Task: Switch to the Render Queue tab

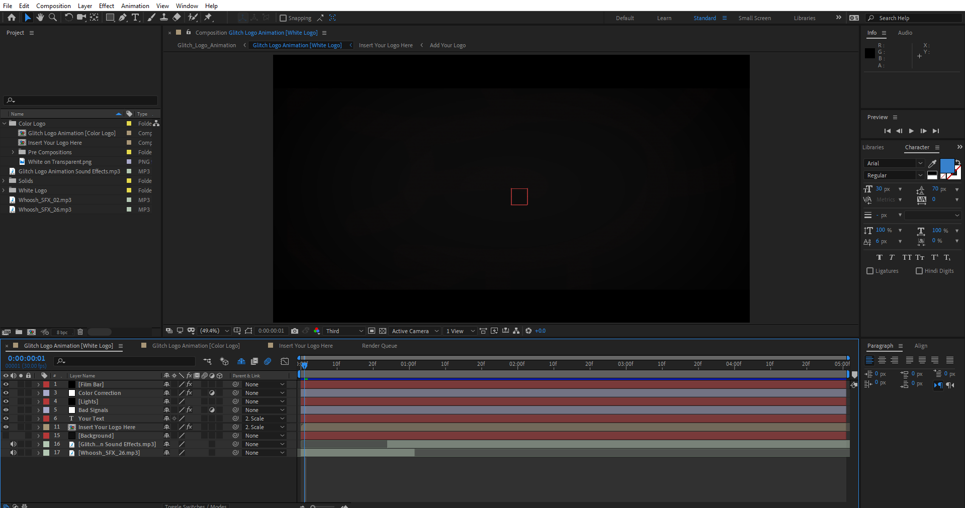Action: [379, 346]
